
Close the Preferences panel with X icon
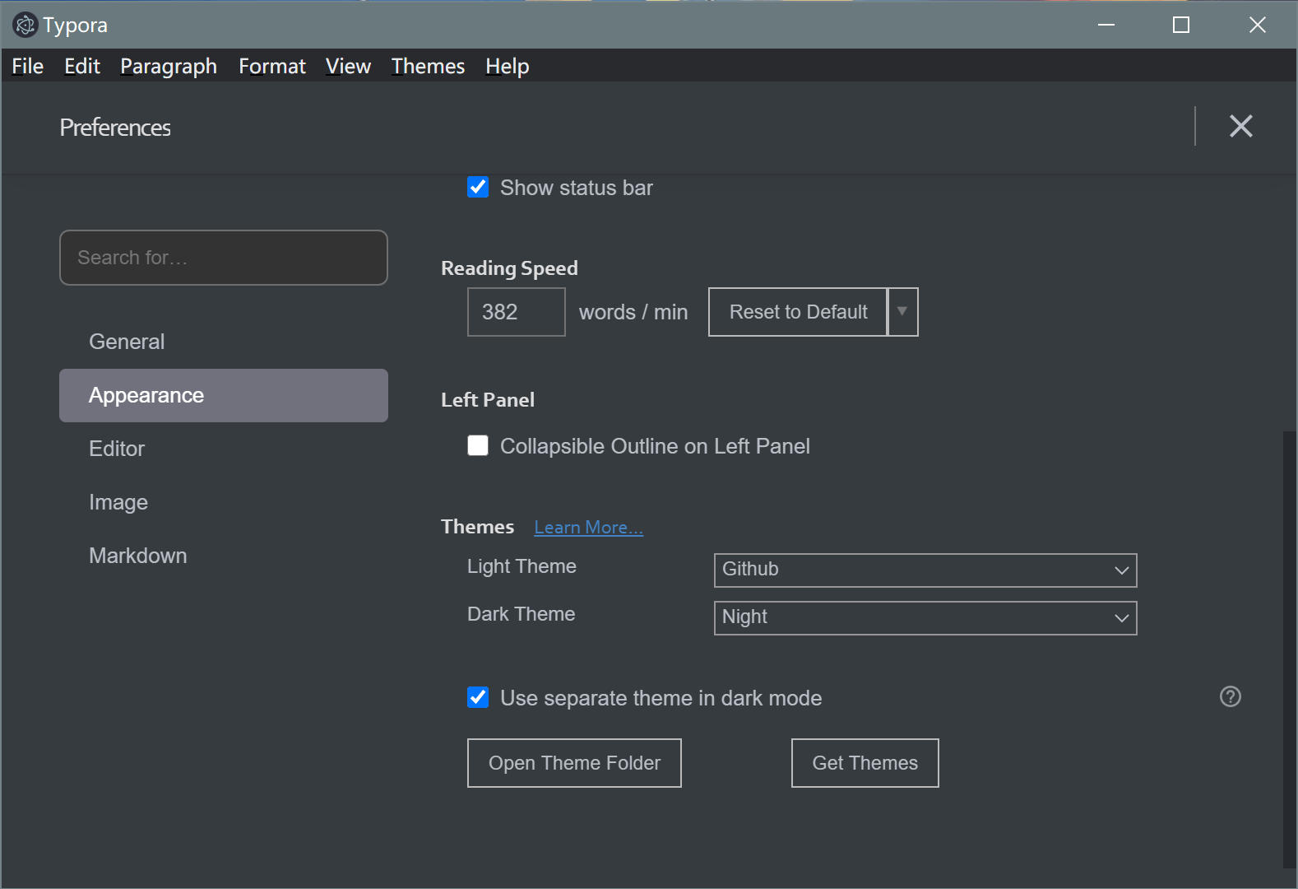[x=1240, y=126]
